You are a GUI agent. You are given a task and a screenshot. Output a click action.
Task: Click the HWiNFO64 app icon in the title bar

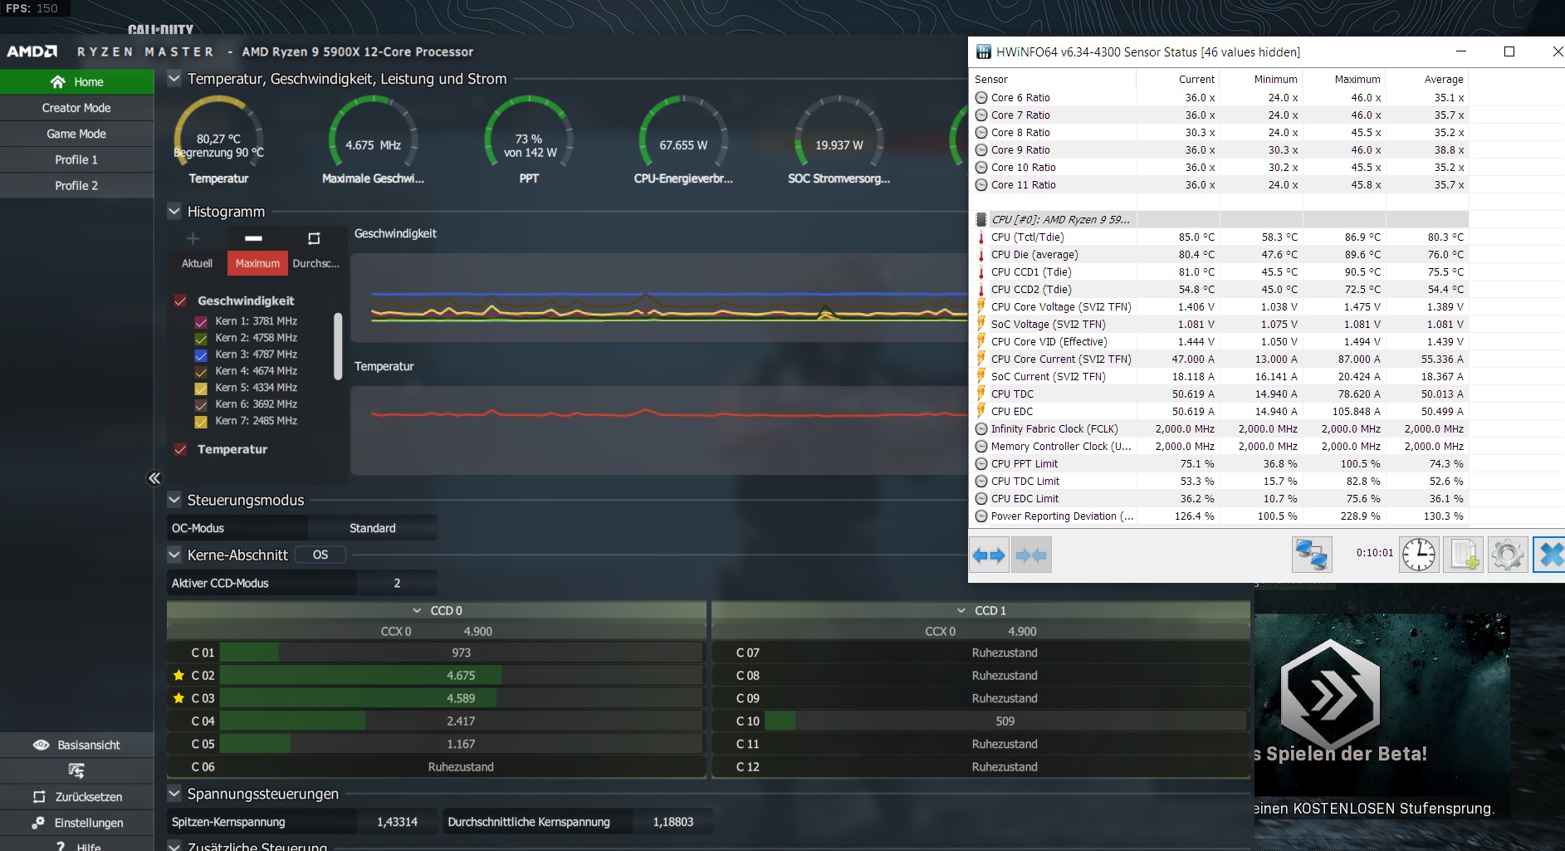point(984,51)
